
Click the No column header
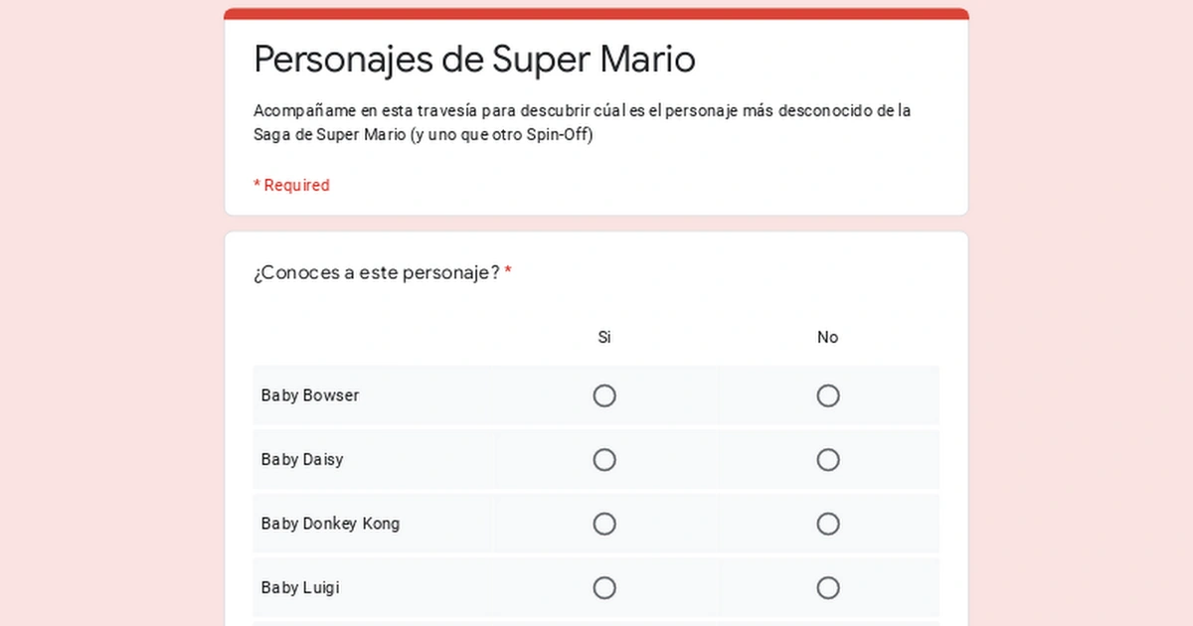(x=828, y=338)
